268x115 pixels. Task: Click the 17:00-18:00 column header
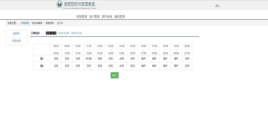pyautogui.click(x=154, y=50)
